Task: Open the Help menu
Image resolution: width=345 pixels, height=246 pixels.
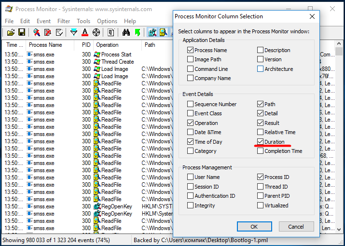Action: pos(130,21)
